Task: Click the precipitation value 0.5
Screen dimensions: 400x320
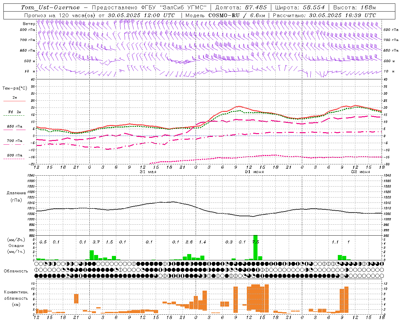Action: (x=43, y=242)
